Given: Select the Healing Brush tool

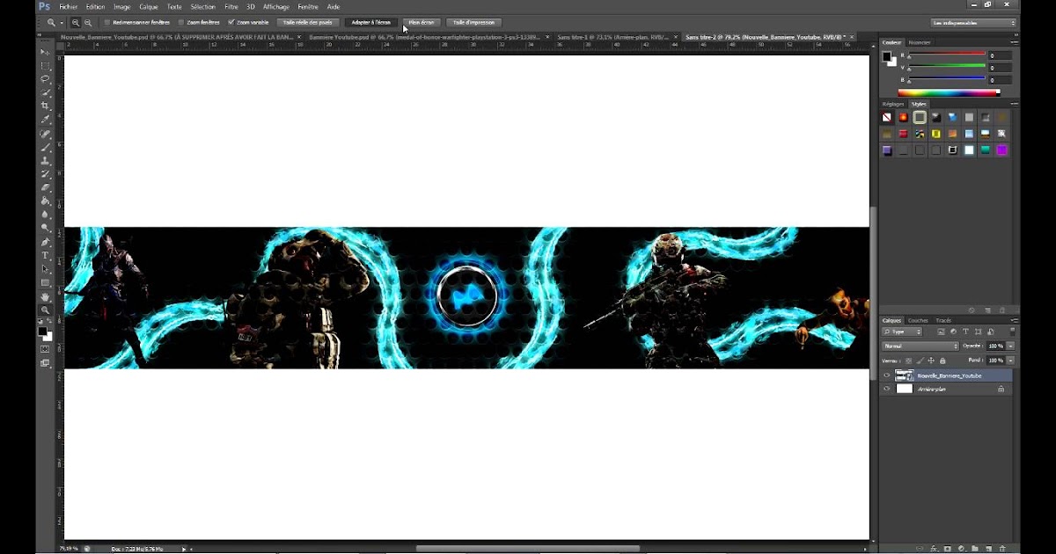Looking at the screenshot, I should coord(46,135).
